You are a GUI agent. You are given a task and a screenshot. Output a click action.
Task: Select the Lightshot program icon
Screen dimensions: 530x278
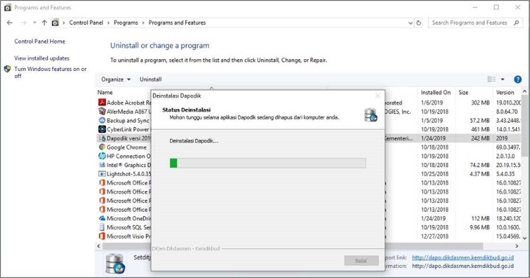pyautogui.click(x=102, y=174)
